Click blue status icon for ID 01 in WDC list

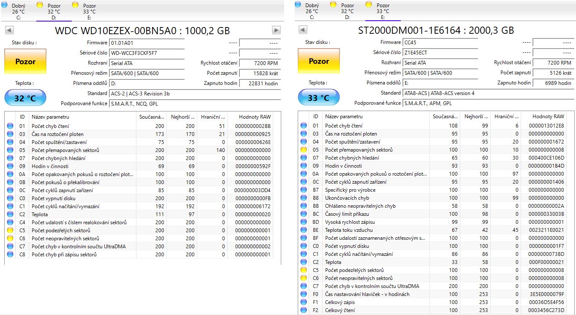coord(10,126)
